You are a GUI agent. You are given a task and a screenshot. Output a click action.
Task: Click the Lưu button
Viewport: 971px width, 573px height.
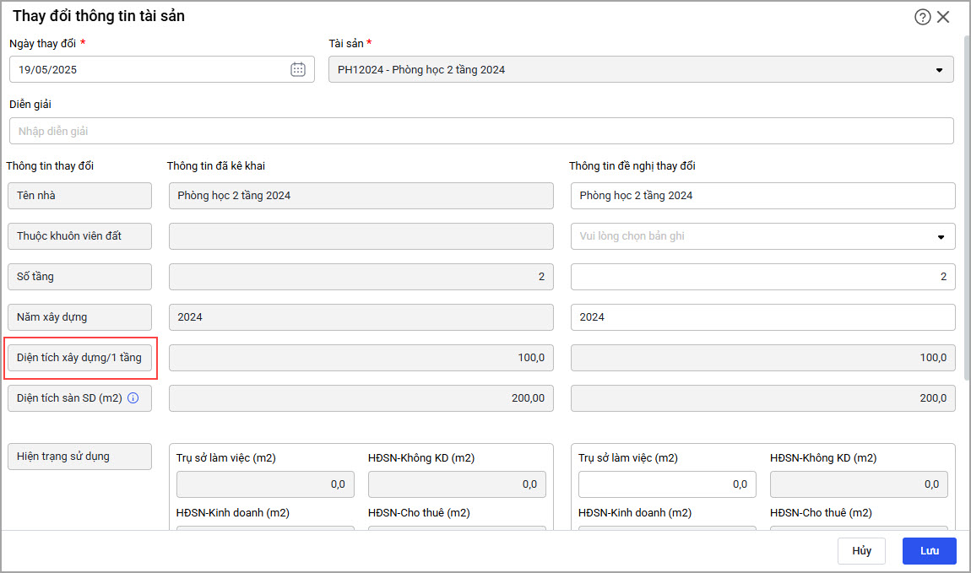[929, 551]
